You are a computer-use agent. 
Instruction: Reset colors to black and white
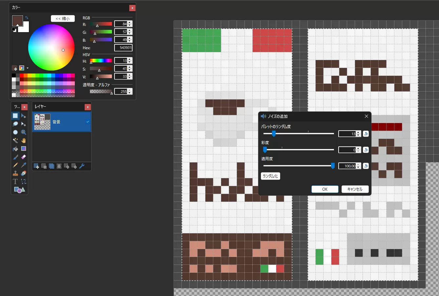click(x=14, y=30)
